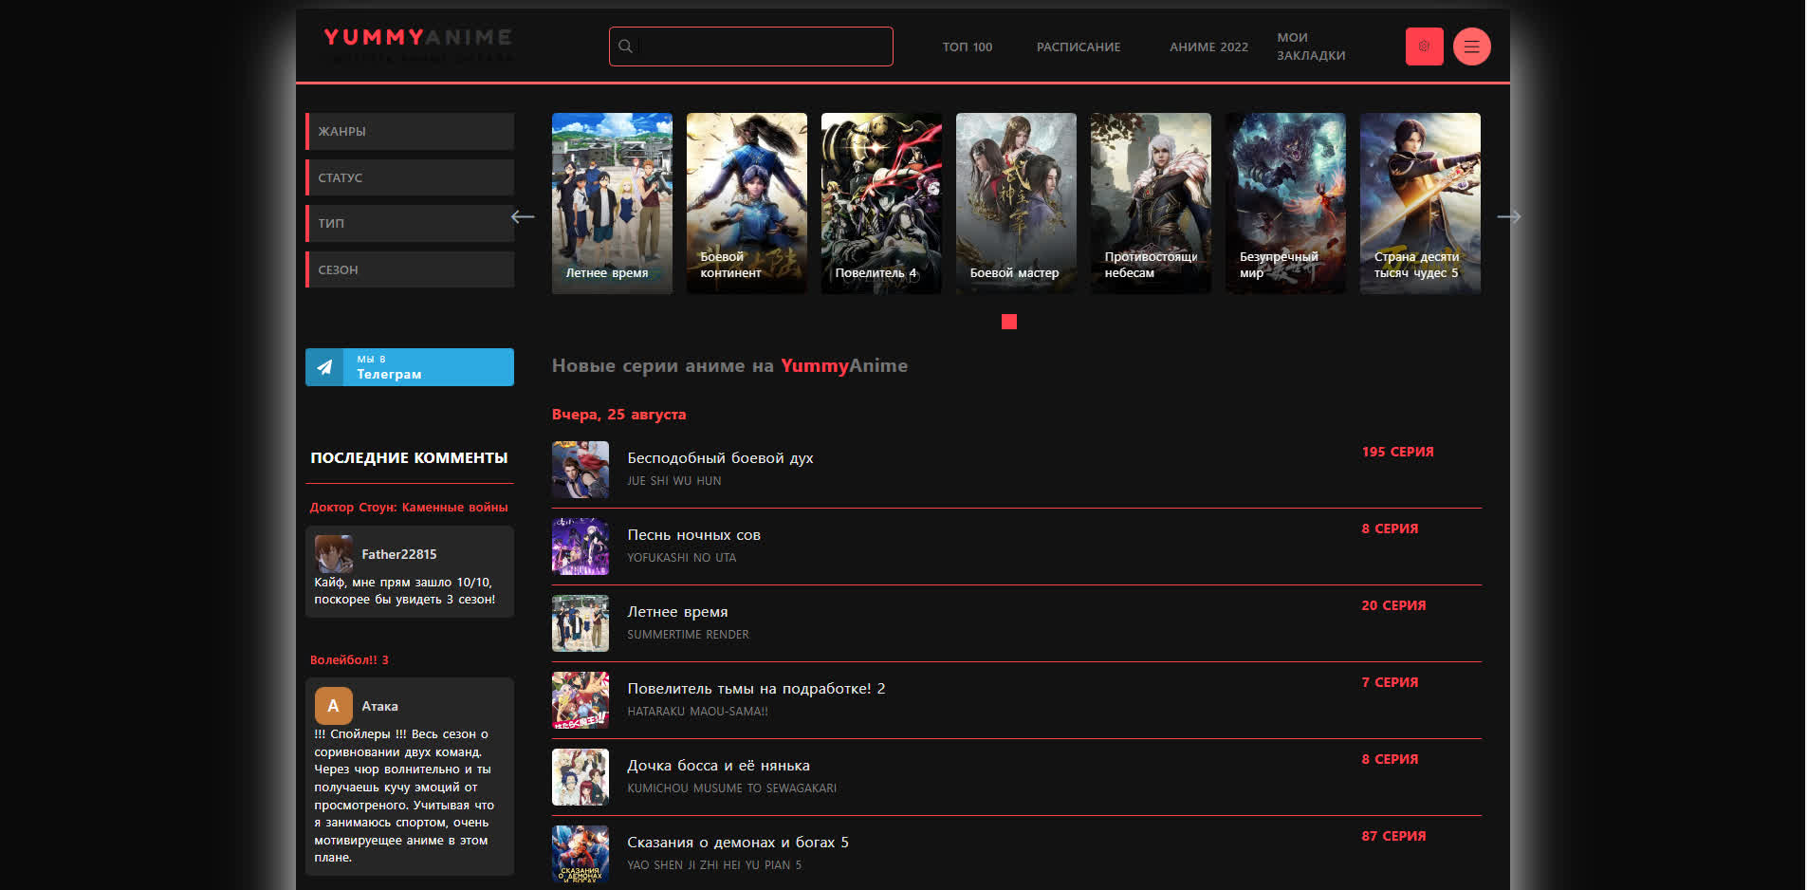
Task: Expand the СЕЗОН filter
Action: pos(409,269)
